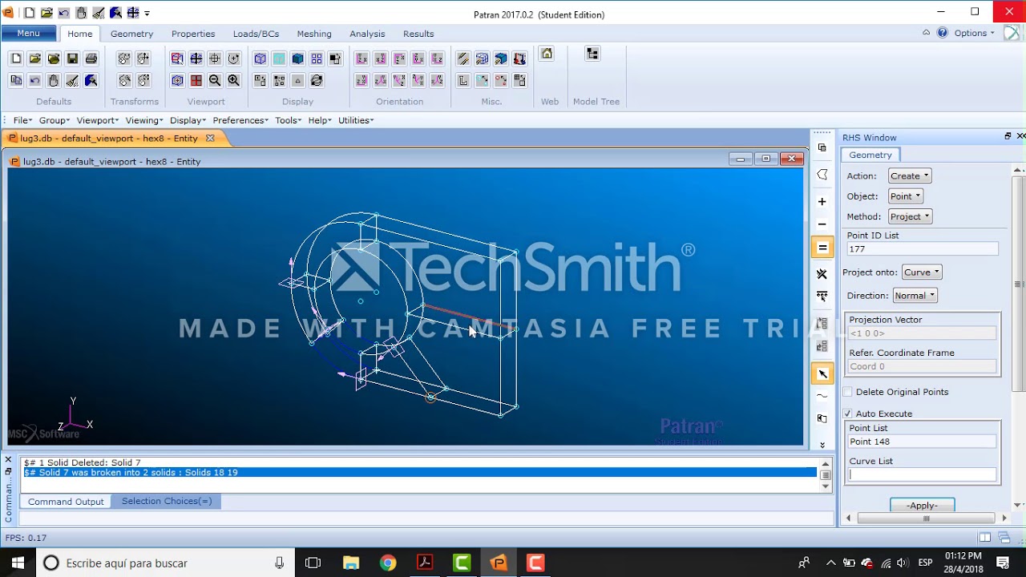Click the Zoom out magnifier icon in Viewport

[215, 80]
